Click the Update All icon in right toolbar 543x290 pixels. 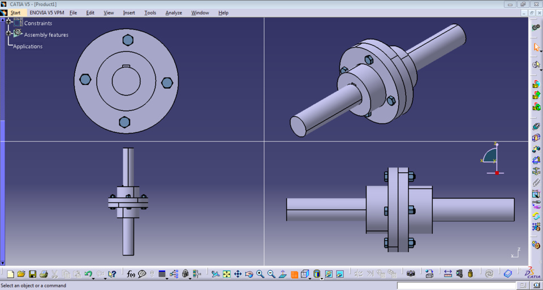coord(536,216)
